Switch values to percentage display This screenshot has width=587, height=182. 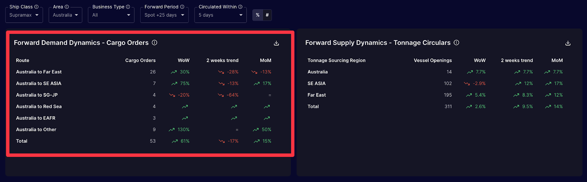258,15
